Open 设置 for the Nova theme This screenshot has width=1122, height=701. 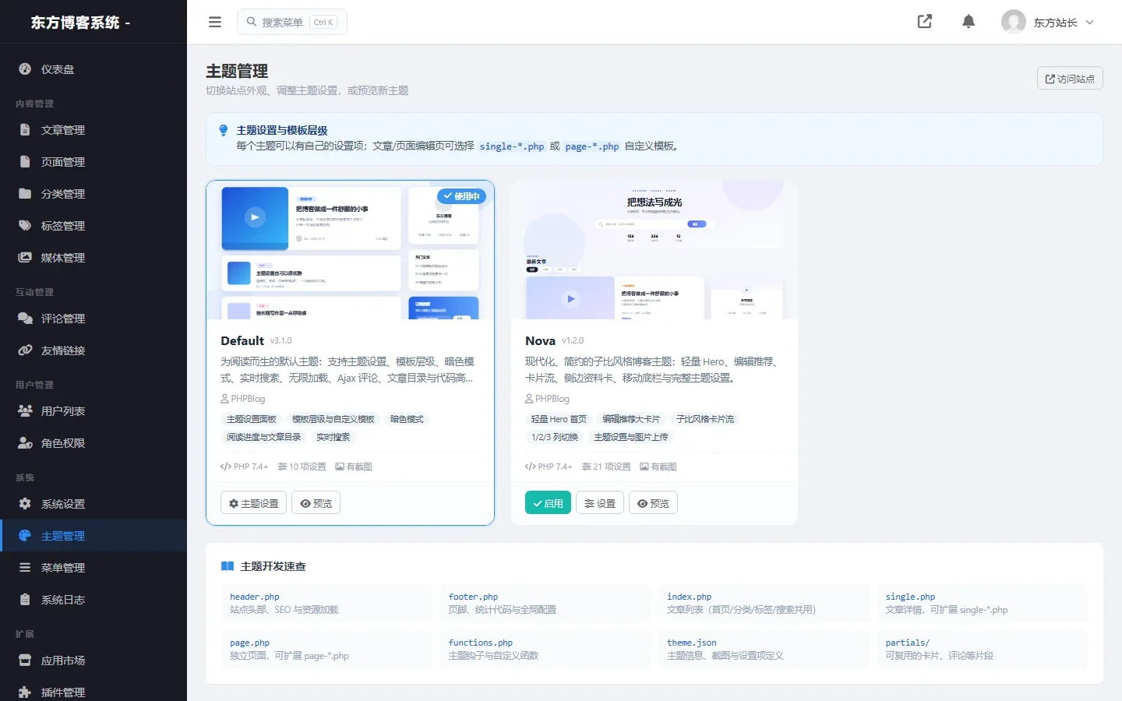[600, 503]
